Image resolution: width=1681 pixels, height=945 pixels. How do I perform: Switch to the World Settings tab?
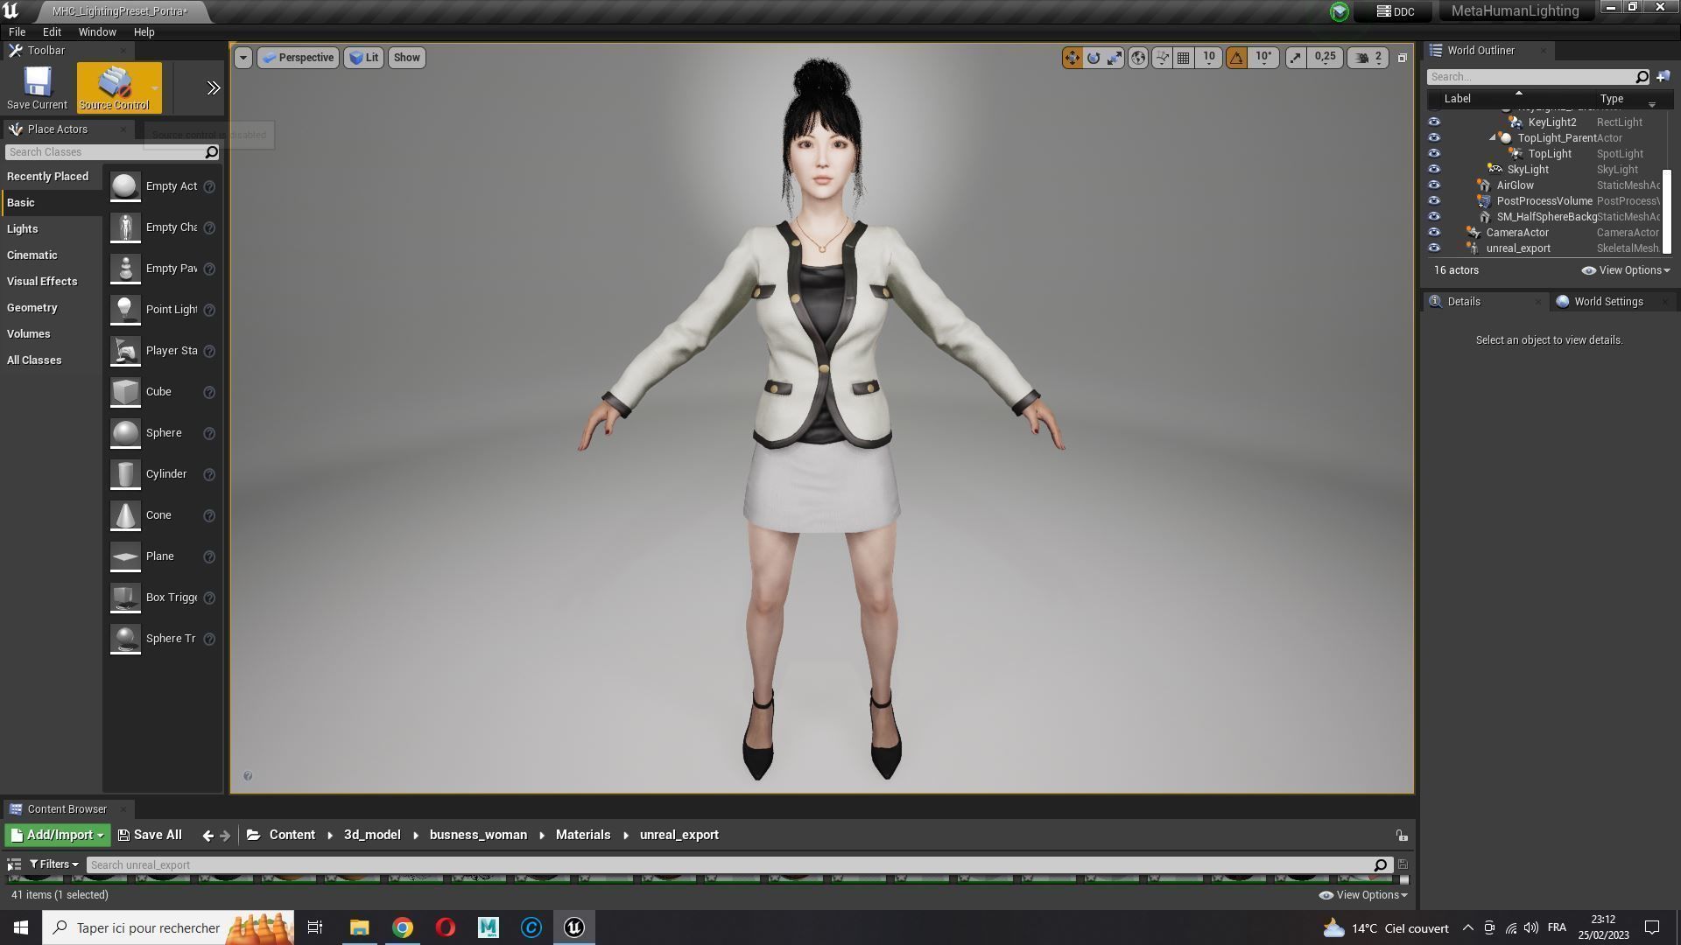1607,302
